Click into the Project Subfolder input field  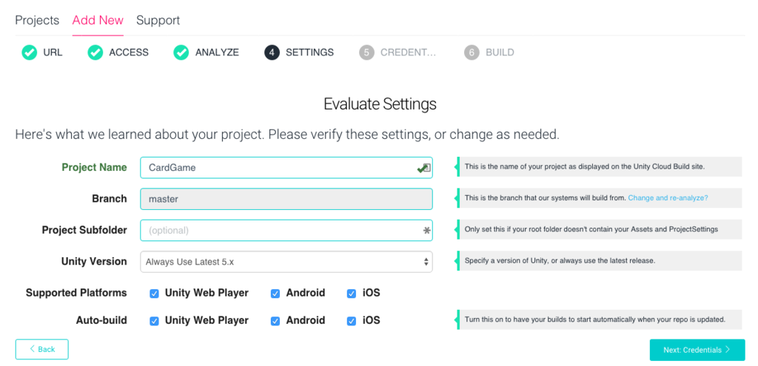click(281, 231)
